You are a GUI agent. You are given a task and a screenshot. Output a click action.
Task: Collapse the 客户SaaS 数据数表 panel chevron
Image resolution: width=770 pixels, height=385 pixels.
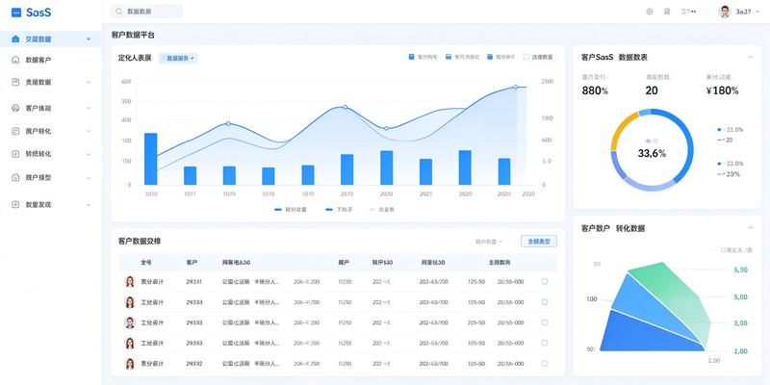coord(751,58)
